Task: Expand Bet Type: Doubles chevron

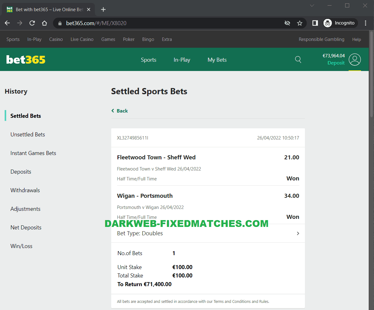Action: 298,233
